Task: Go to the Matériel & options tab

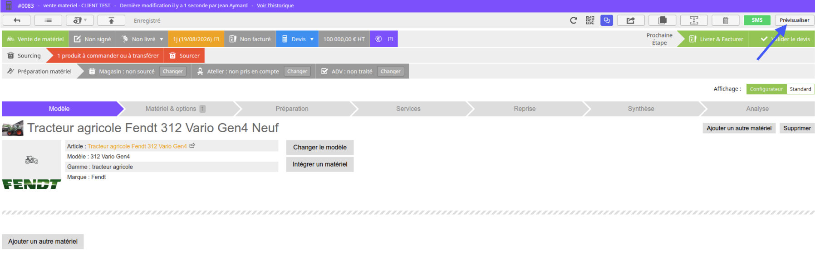Action: [x=175, y=109]
